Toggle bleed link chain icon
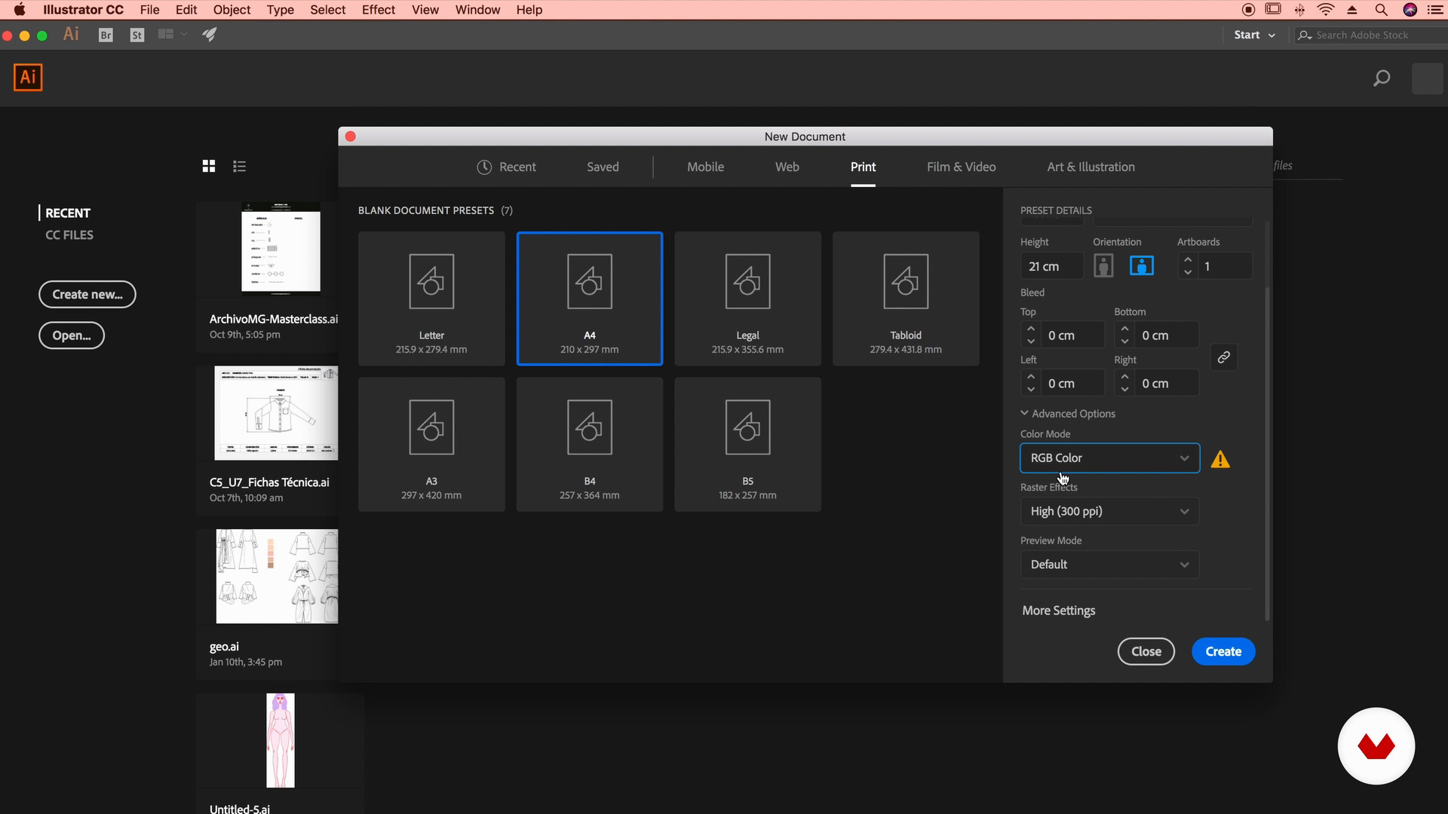This screenshot has width=1448, height=814. coord(1224,357)
